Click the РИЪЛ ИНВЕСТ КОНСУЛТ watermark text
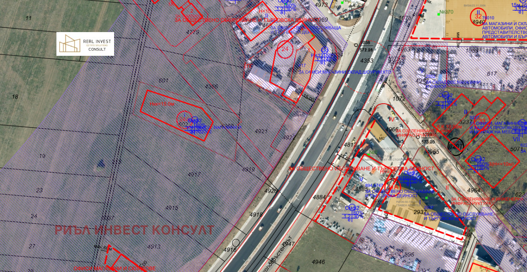 pyautogui.click(x=134, y=230)
